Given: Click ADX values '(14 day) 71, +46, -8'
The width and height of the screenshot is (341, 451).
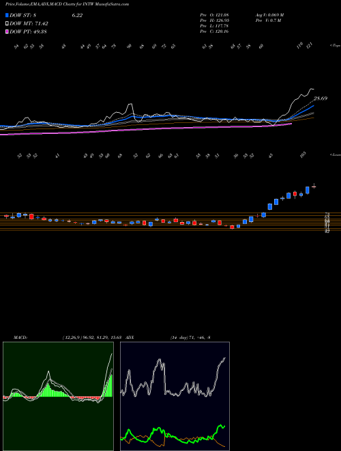Looking at the screenshot, I should click(x=191, y=338).
